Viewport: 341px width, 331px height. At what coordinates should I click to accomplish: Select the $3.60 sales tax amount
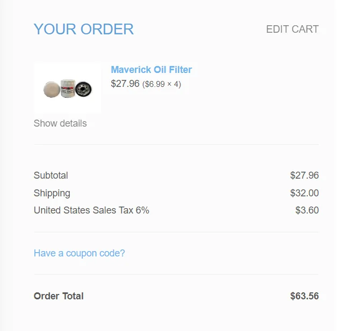307,210
